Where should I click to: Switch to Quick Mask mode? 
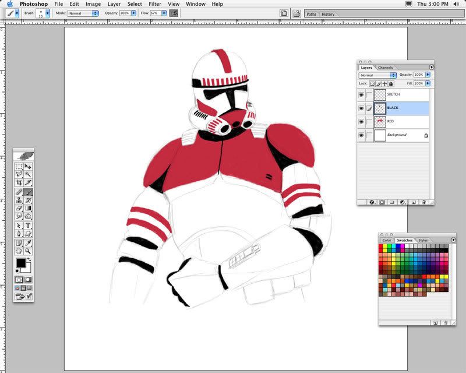point(28,280)
